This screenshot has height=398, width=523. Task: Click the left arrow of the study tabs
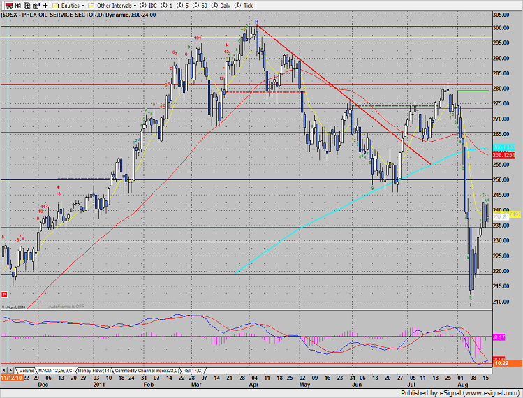(x=4, y=370)
